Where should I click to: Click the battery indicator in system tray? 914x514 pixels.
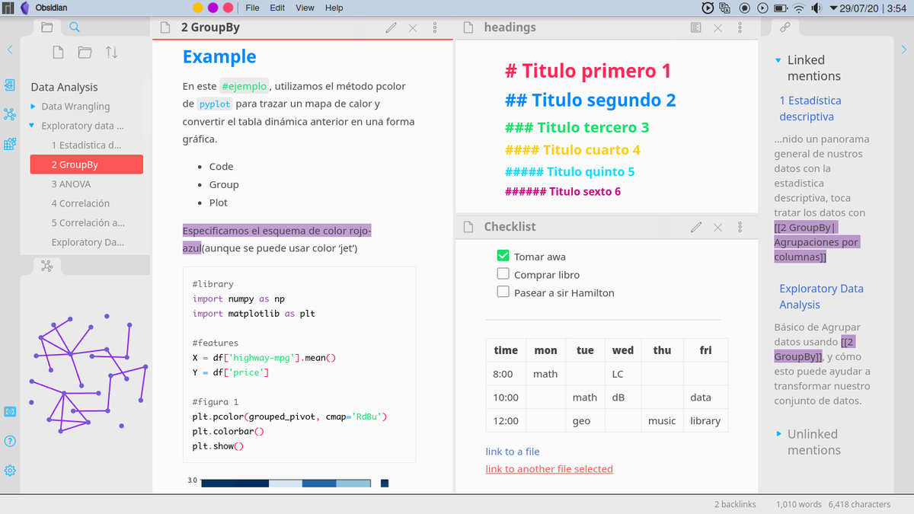(781, 8)
